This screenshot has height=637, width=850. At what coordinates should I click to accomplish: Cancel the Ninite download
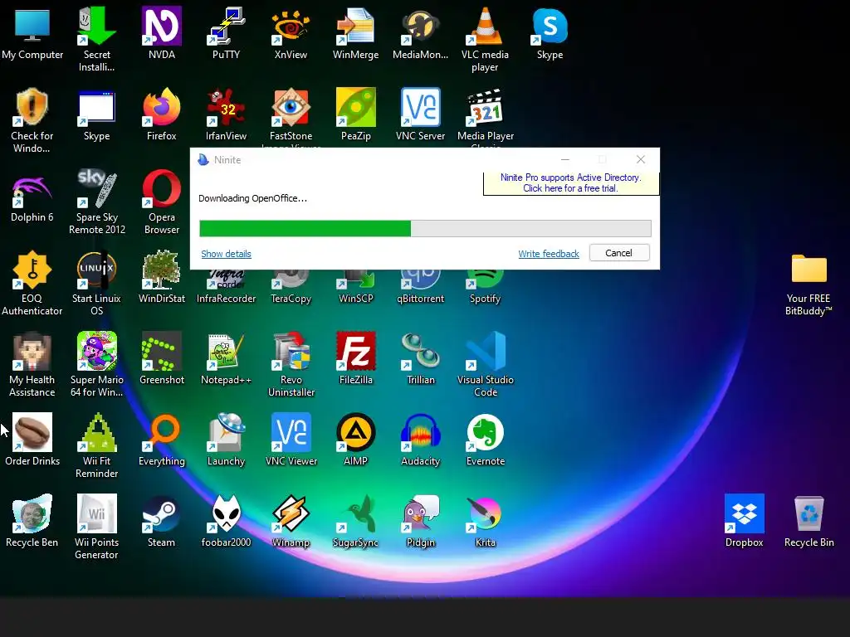pos(619,253)
